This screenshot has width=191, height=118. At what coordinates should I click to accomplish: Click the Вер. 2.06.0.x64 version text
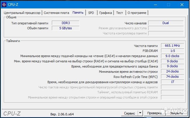(62, 114)
